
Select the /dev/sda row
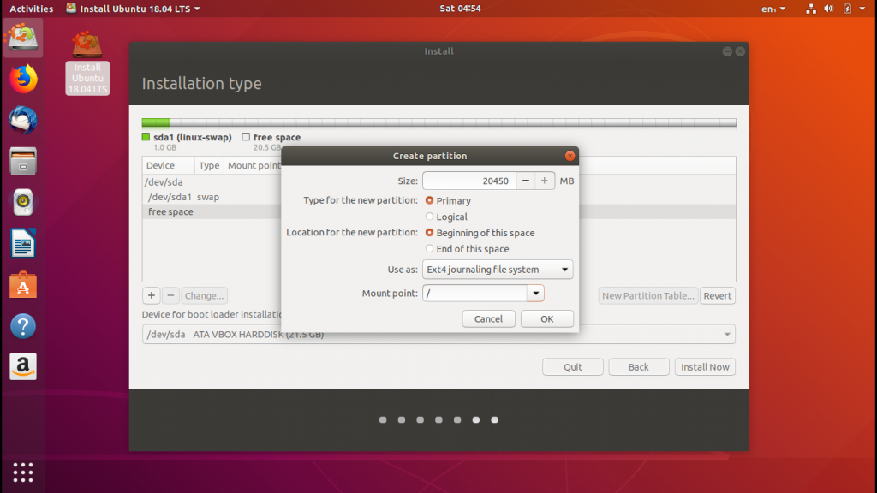point(212,182)
